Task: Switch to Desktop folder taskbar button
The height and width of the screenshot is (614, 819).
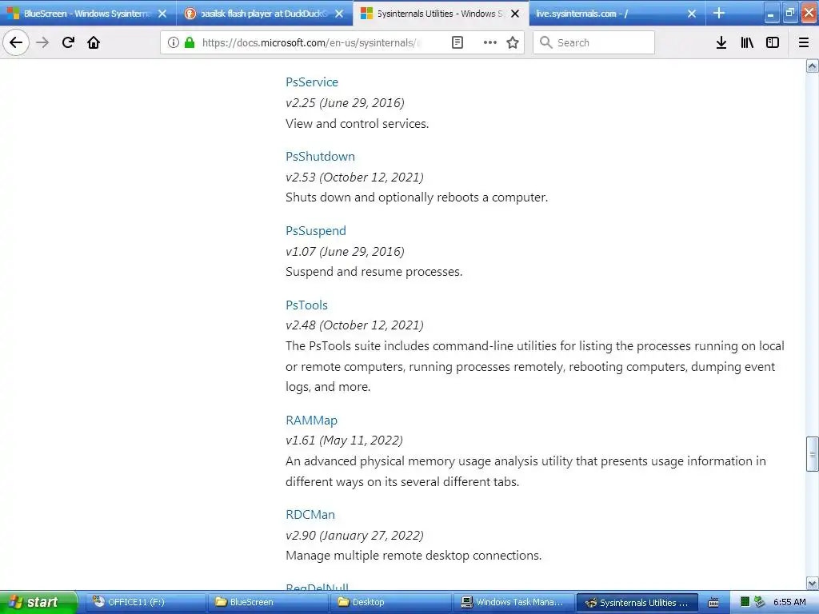Action: pyautogui.click(x=392, y=602)
